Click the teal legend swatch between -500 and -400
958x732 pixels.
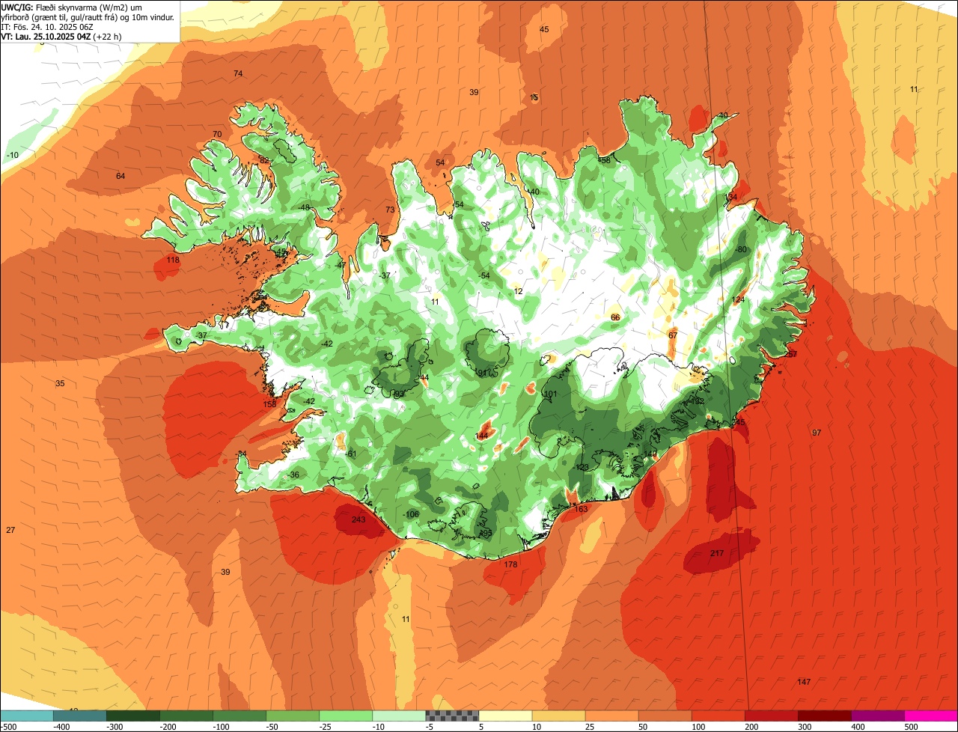click(x=27, y=716)
